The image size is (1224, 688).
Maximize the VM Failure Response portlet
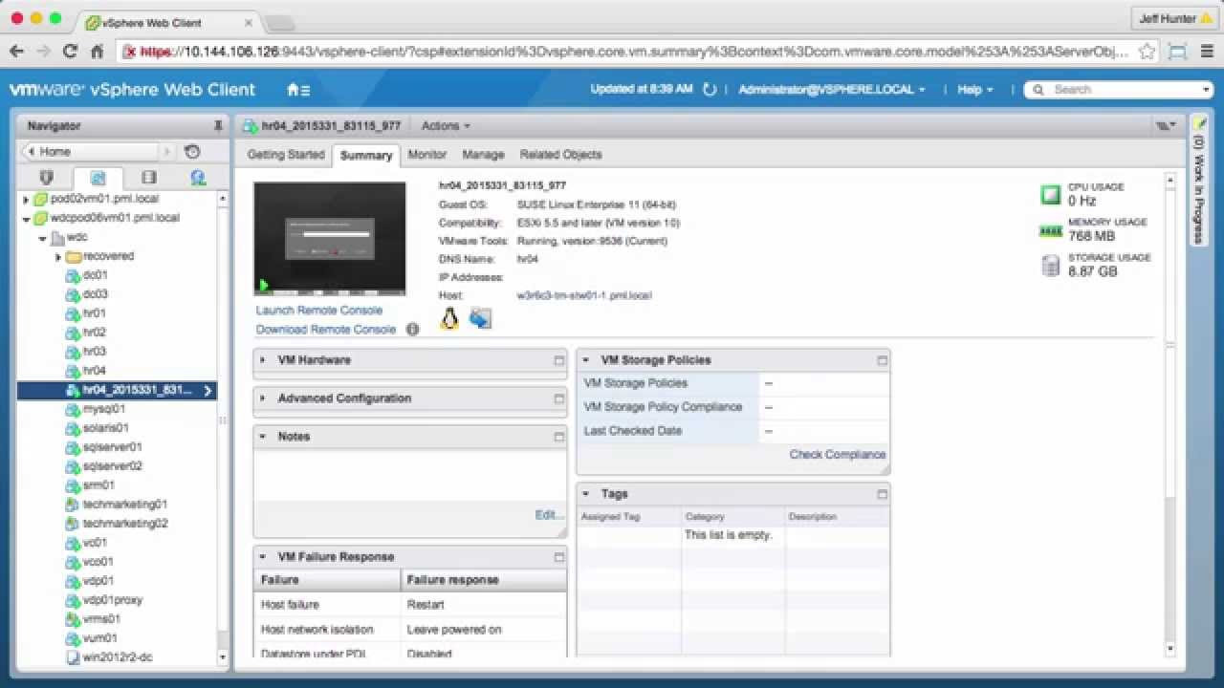[558, 557]
